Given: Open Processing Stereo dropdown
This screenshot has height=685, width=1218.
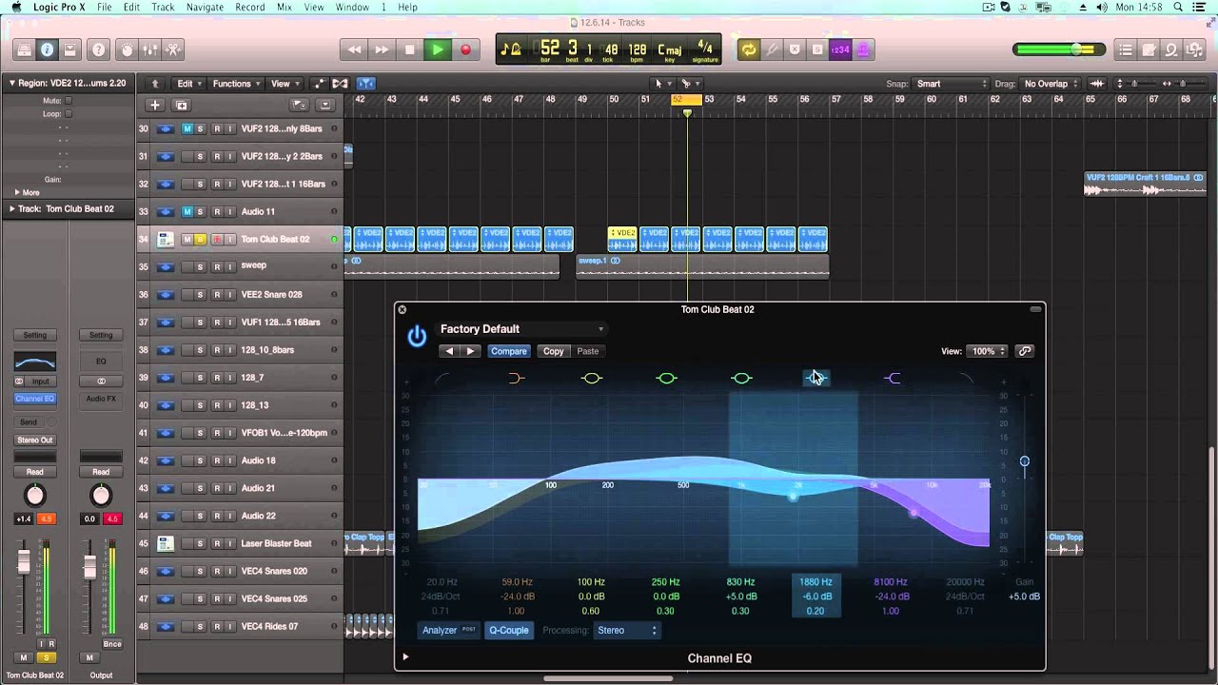Looking at the screenshot, I should (x=626, y=630).
